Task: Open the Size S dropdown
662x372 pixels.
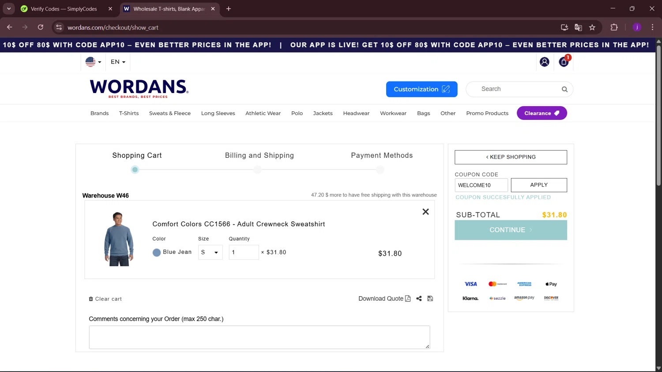Action: coord(210,253)
